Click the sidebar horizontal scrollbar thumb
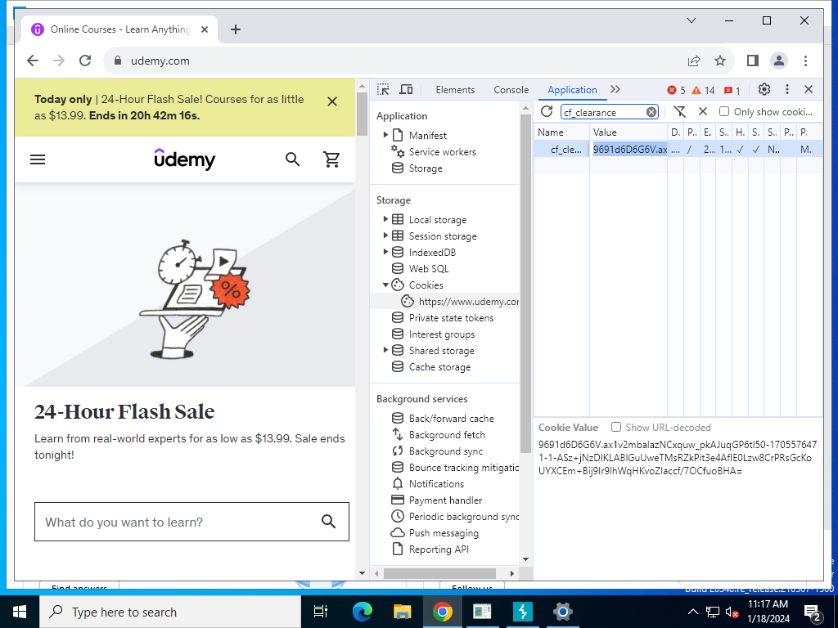Screen dimensions: 838x628 (439, 573)
